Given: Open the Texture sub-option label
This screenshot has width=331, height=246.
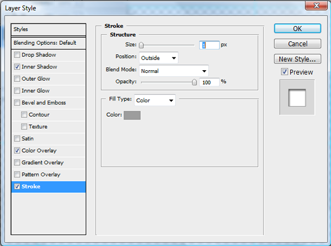Looking at the screenshot, I should coord(38,127).
